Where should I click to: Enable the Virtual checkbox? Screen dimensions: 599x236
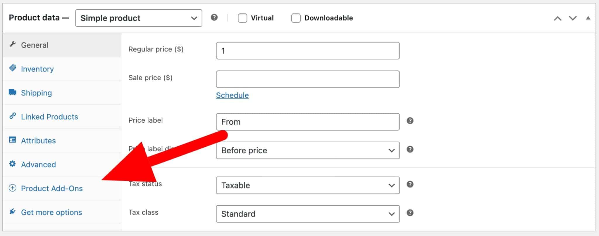(x=242, y=18)
